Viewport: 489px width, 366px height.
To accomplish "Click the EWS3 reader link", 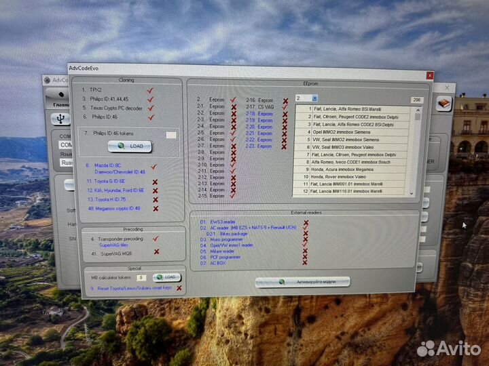I will pos(223,222).
